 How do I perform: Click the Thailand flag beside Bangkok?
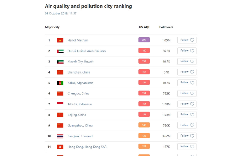[60, 136]
